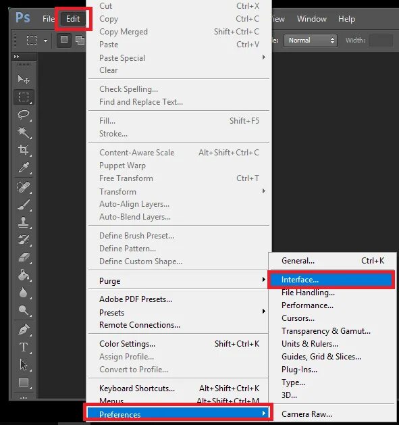Select the Horizontal Type tool
Screen dimensions: 399x425
[x=24, y=347]
